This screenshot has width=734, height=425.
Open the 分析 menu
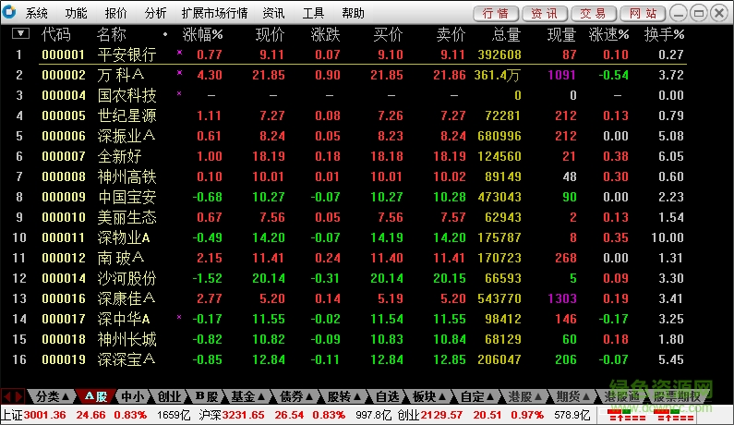pyautogui.click(x=155, y=13)
